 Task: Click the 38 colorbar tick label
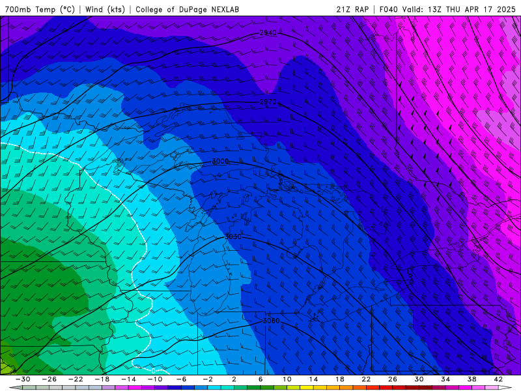coord(472,379)
